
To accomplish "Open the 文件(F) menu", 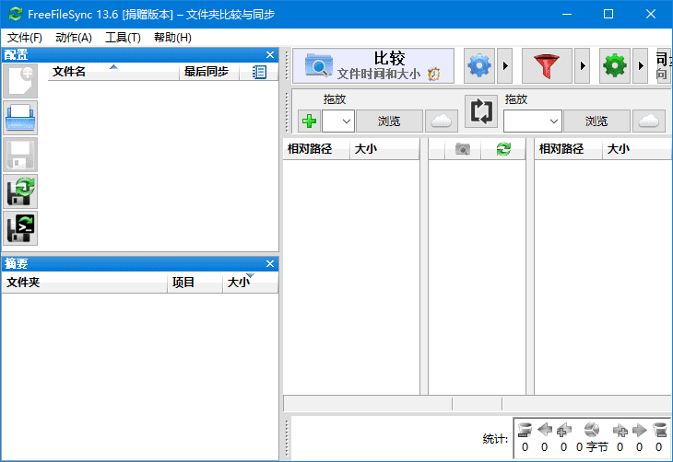I will (25, 38).
